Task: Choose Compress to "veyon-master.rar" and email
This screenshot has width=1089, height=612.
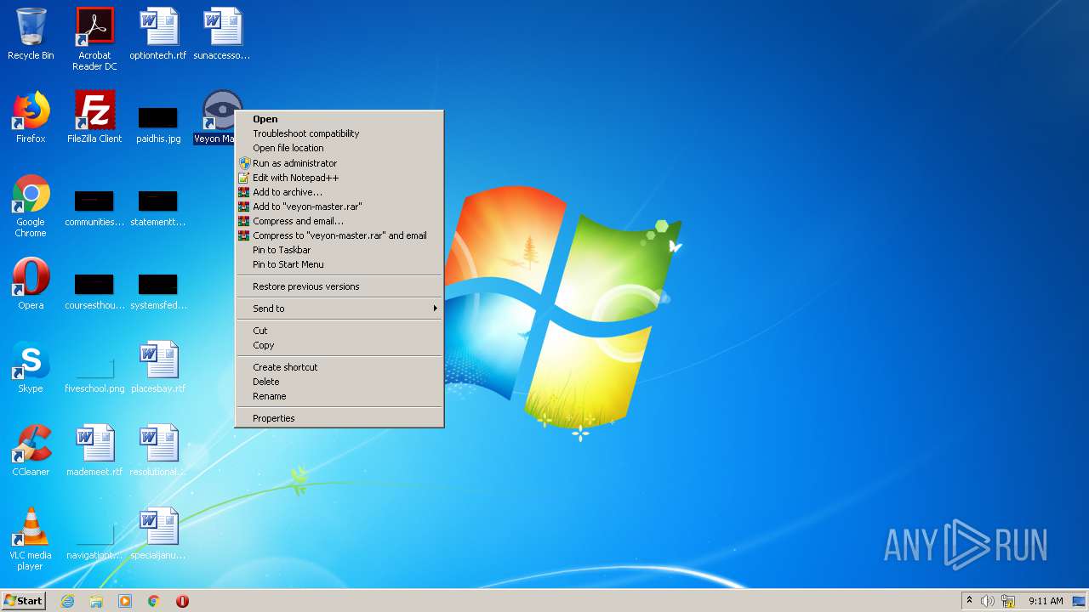Action: pyautogui.click(x=339, y=235)
